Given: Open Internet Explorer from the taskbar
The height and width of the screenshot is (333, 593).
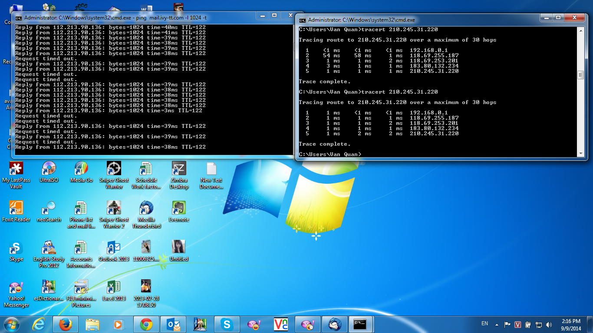Looking at the screenshot, I should coord(40,324).
